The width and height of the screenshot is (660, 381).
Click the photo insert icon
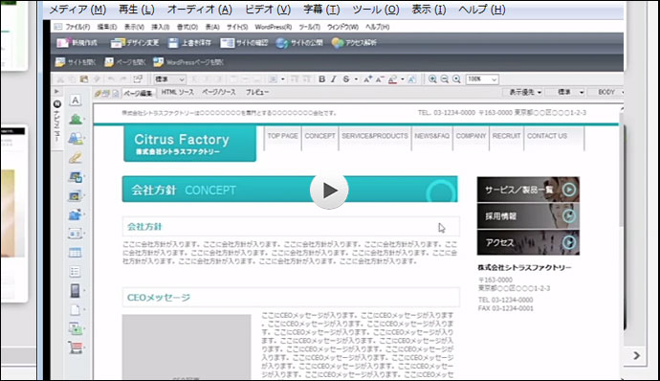pos(75,196)
